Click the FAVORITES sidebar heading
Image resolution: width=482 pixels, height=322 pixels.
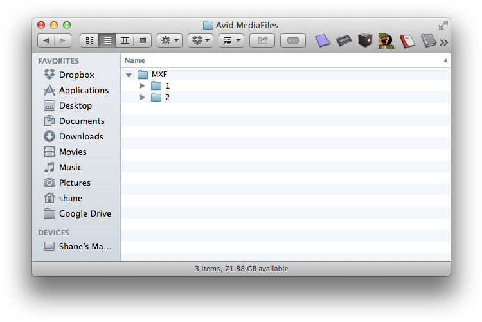tap(58, 61)
